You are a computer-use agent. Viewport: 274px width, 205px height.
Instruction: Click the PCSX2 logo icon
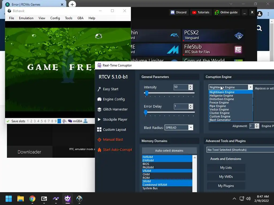239,36
